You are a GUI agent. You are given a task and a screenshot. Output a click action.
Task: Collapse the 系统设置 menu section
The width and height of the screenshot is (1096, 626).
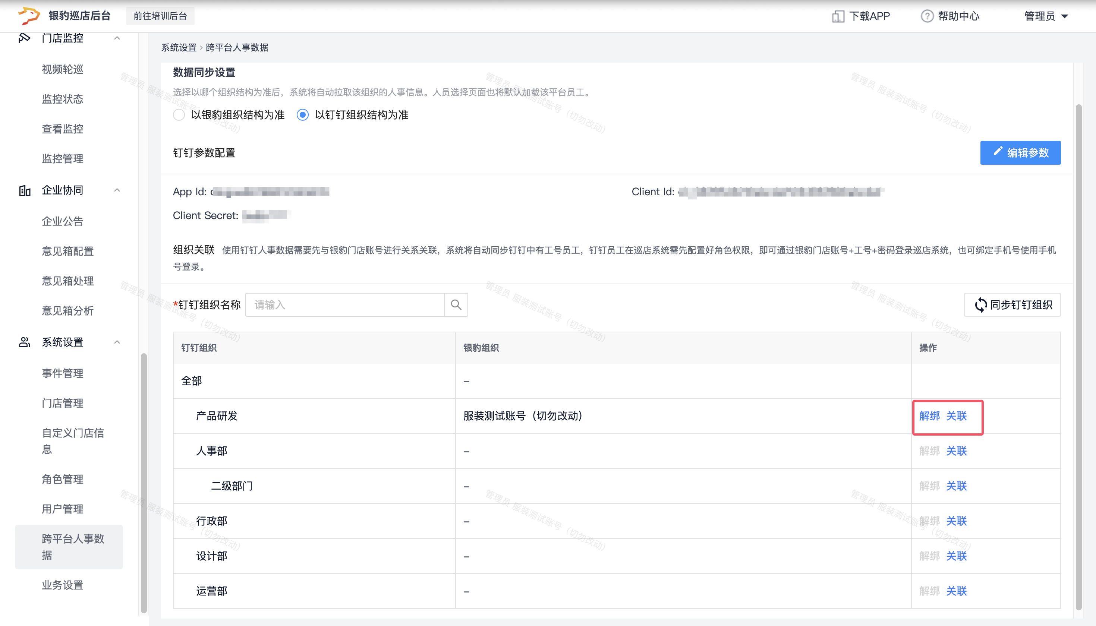coord(117,342)
